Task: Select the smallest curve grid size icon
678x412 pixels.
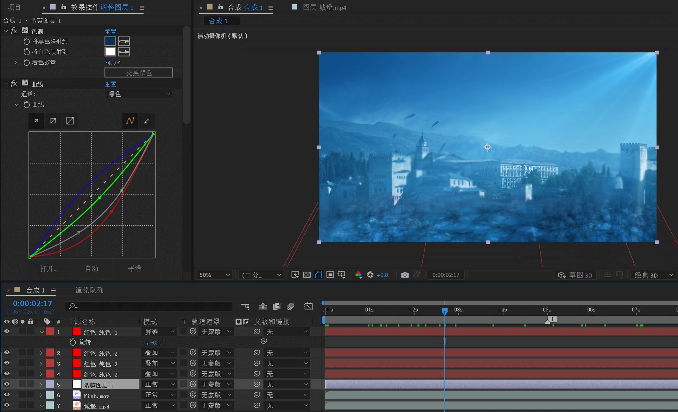Action: coord(36,121)
